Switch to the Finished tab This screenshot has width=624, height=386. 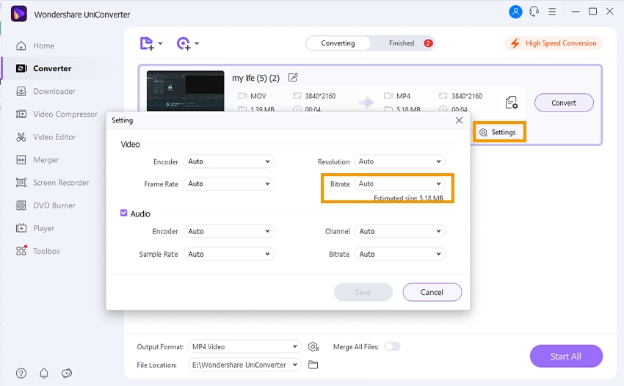tap(402, 43)
